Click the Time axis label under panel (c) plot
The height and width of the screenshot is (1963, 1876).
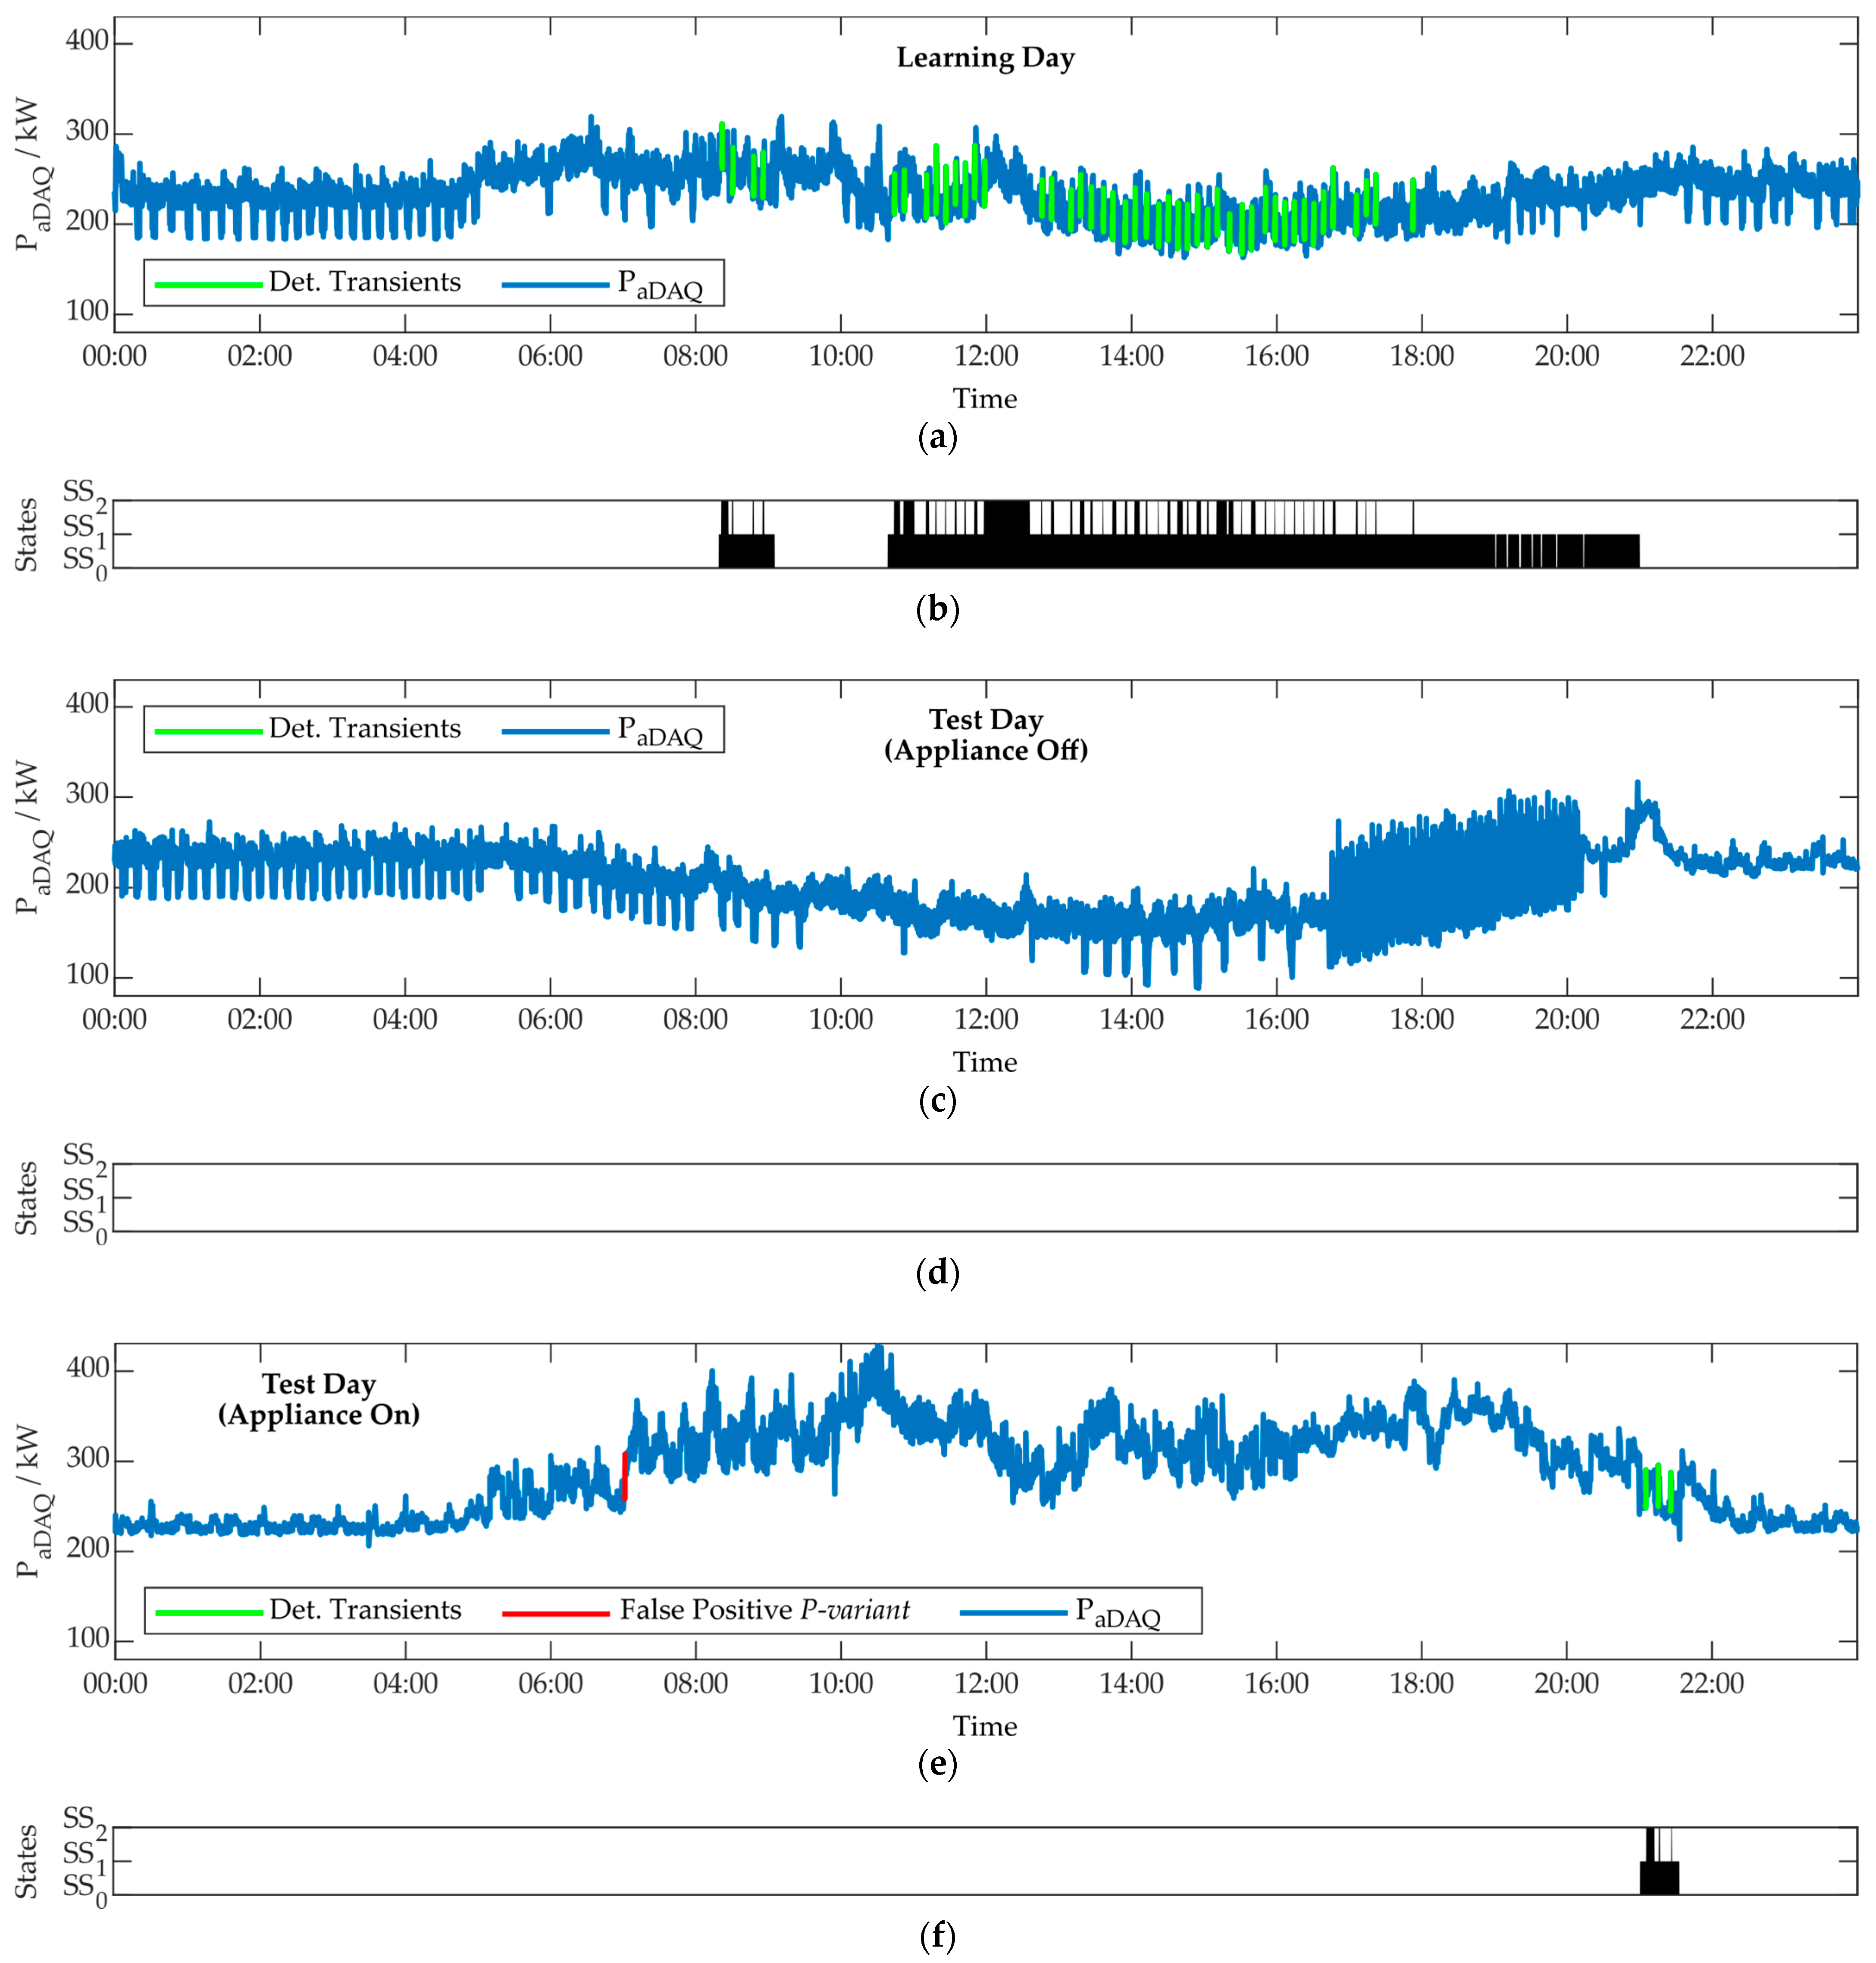985,1062
